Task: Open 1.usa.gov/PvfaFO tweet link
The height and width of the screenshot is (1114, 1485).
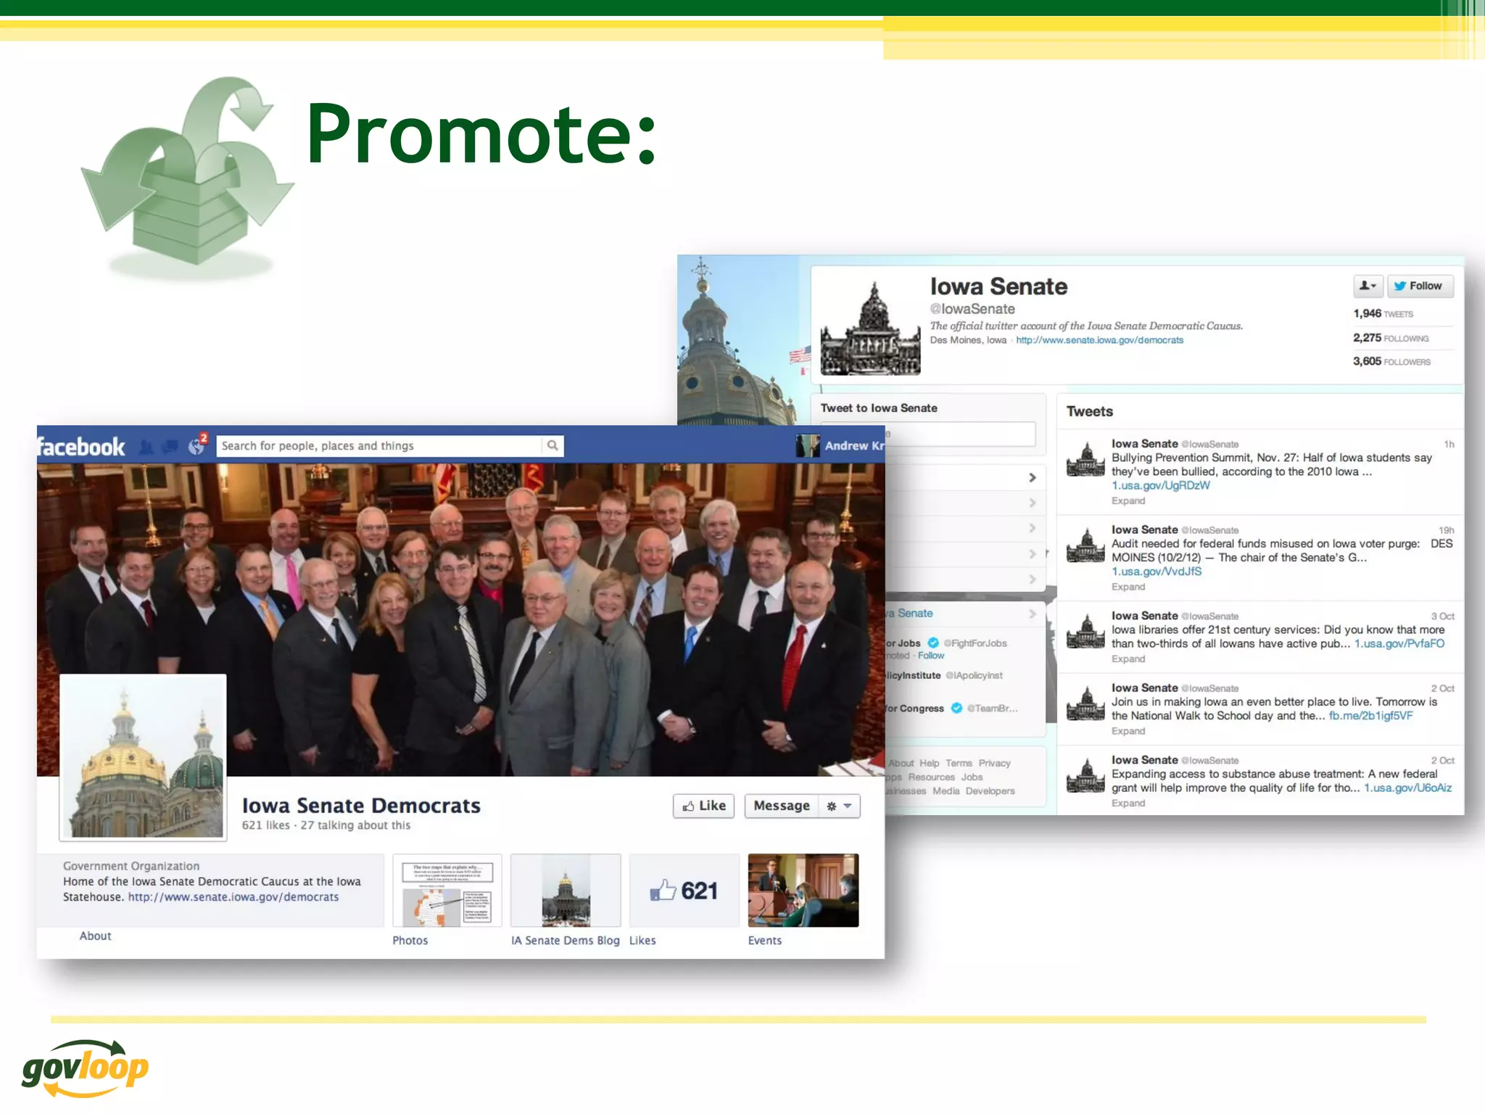Action: click(1399, 644)
